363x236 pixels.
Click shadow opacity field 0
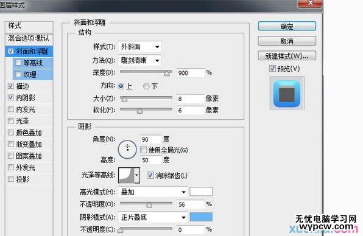[x=191, y=230]
